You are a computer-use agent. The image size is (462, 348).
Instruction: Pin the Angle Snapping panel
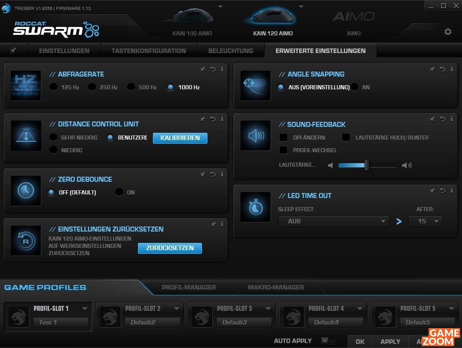tap(432, 69)
